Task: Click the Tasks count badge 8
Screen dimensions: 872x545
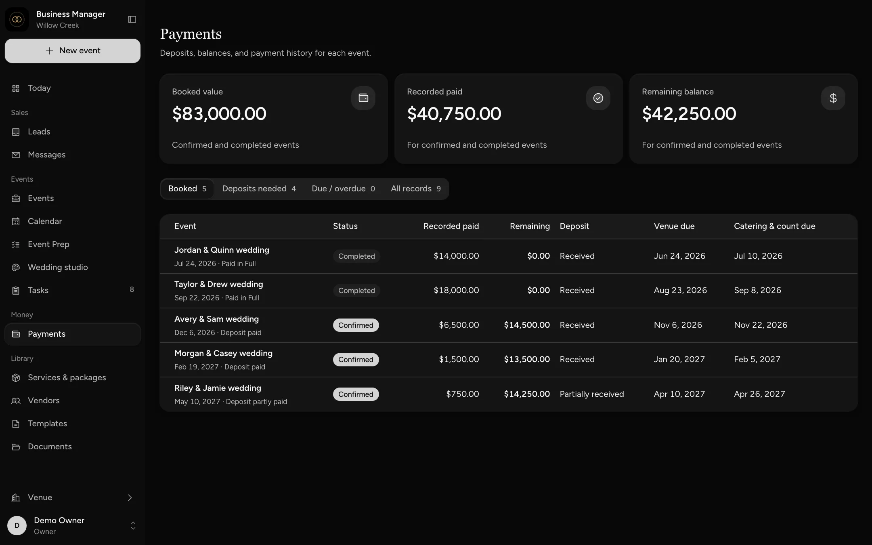Action: click(x=132, y=289)
